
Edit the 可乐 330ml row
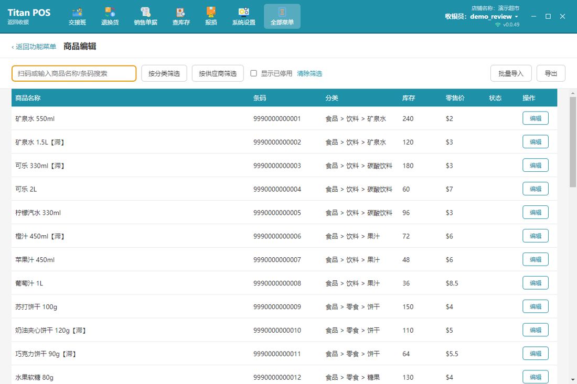[x=536, y=166]
